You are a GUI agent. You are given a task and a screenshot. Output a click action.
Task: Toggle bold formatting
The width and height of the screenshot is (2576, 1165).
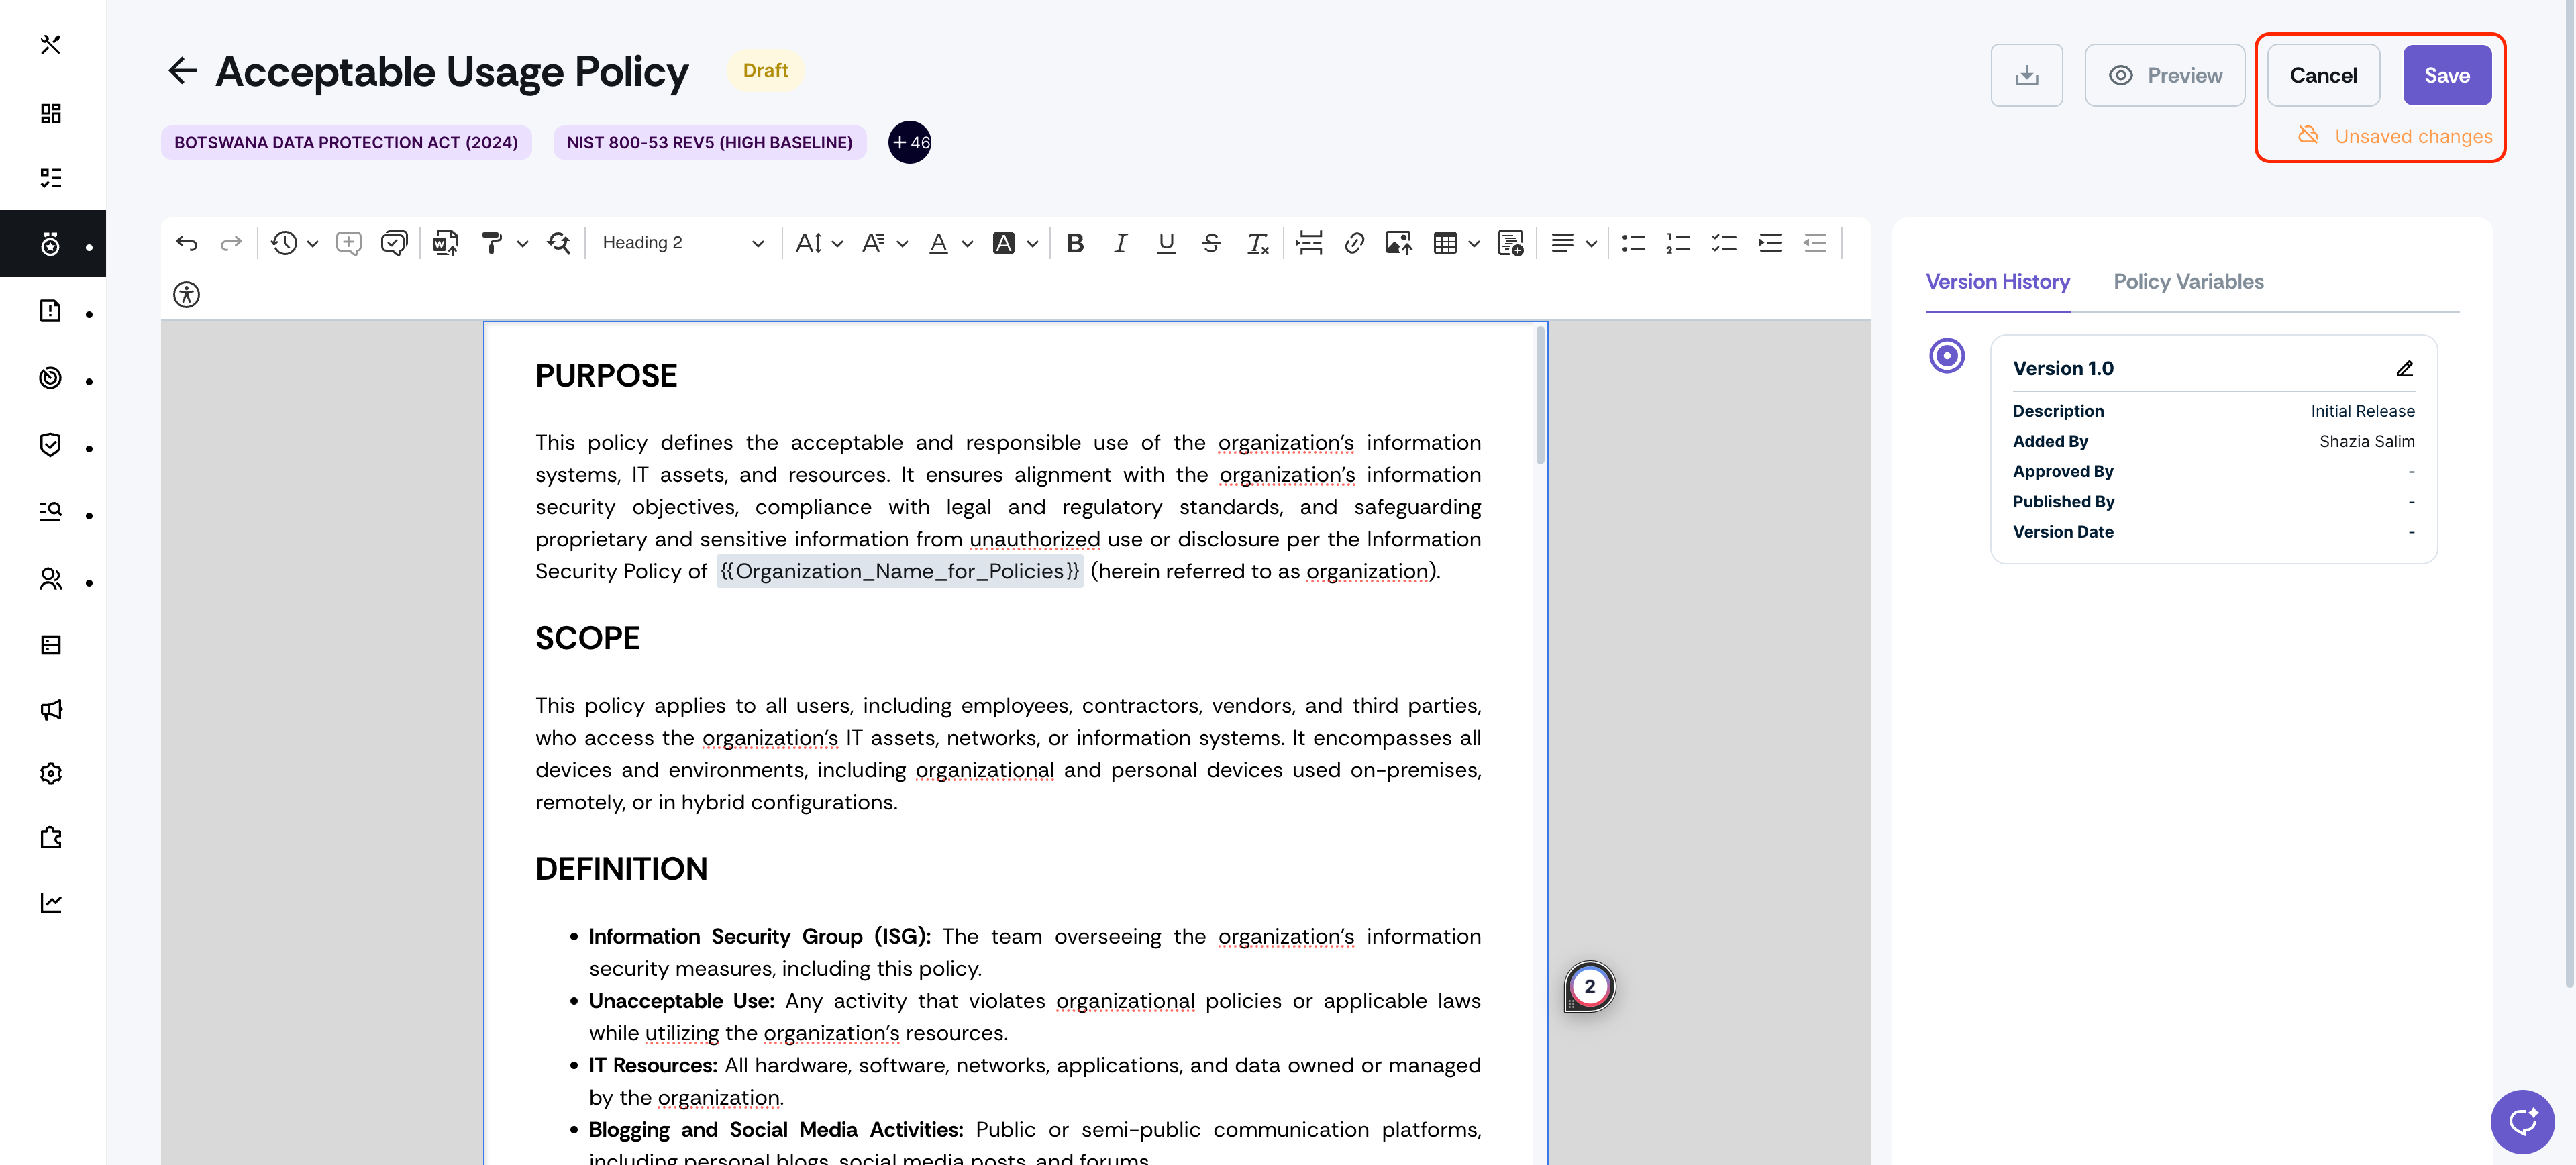click(x=1075, y=243)
